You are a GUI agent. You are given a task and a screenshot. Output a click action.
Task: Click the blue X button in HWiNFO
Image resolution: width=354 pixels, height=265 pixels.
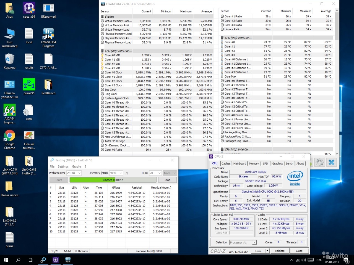pos(331,162)
